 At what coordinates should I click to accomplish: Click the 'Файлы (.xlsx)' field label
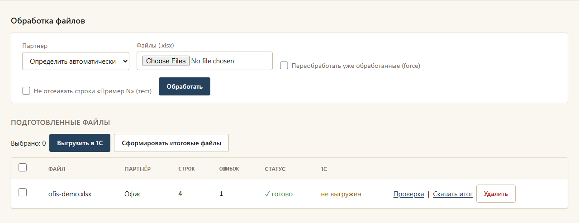pos(155,45)
